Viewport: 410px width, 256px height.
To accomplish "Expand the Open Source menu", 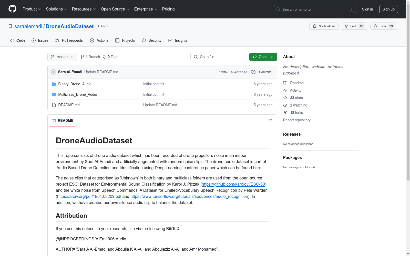I will (115, 9).
